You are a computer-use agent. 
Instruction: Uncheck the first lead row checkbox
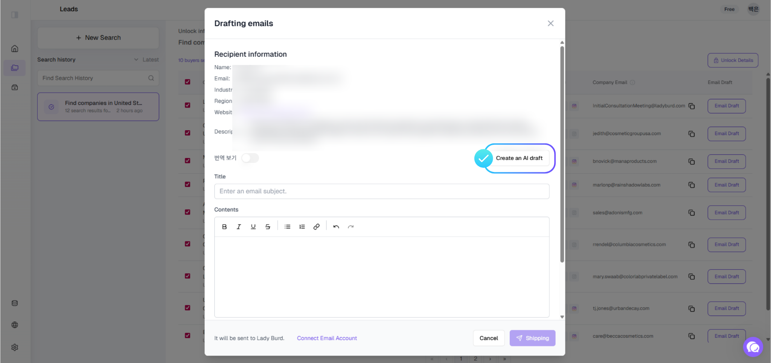click(187, 105)
